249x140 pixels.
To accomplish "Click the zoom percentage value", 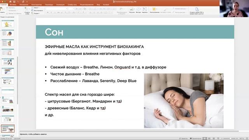I will pos(242,138).
